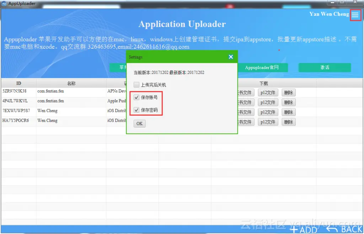Click the Application Uploader heading
364x234 pixels.
[182, 24]
